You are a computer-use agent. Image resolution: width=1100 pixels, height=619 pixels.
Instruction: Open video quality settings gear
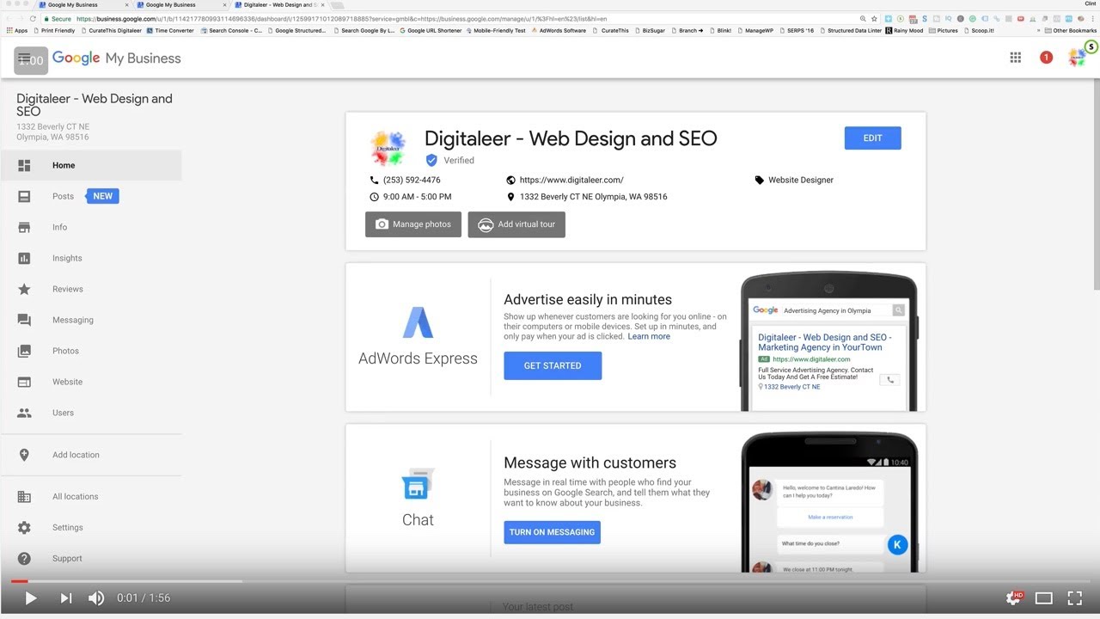tap(1014, 598)
